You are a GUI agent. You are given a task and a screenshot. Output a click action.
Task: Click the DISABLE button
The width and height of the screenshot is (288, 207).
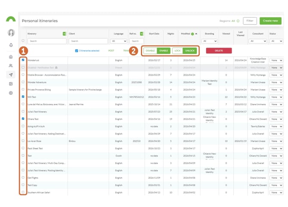point(150,51)
